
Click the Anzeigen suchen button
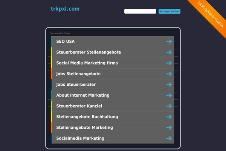click(x=169, y=11)
